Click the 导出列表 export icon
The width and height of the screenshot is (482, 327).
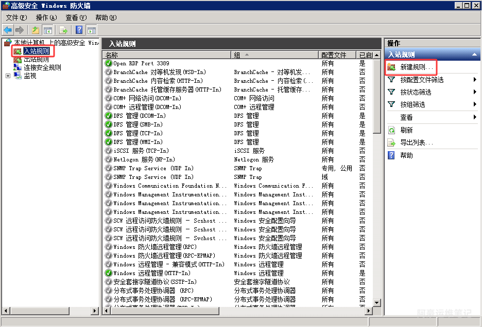click(x=391, y=143)
